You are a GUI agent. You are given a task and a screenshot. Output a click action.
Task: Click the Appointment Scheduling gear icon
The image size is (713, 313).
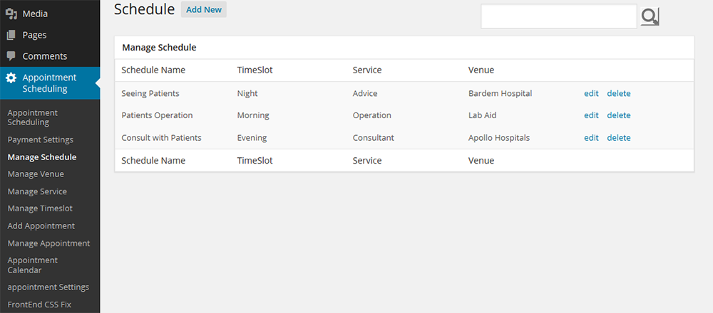pos(11,78)
